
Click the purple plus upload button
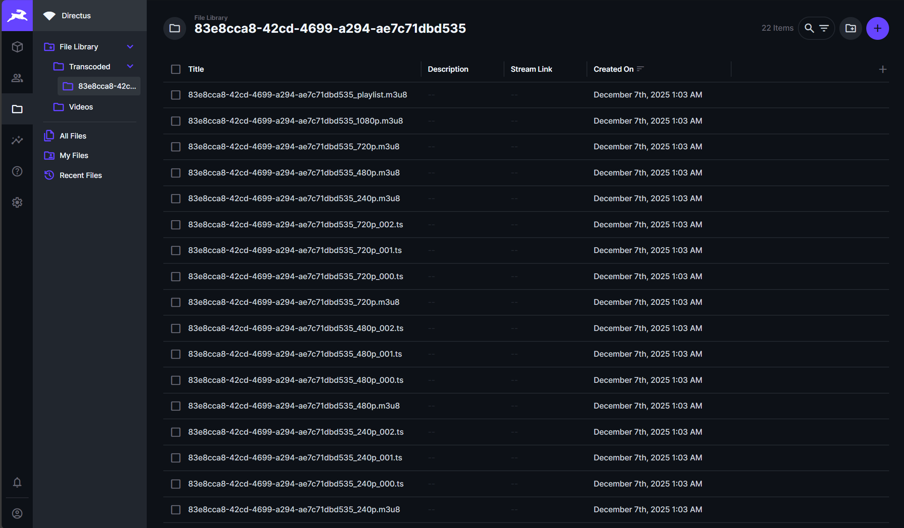(878, 28)
